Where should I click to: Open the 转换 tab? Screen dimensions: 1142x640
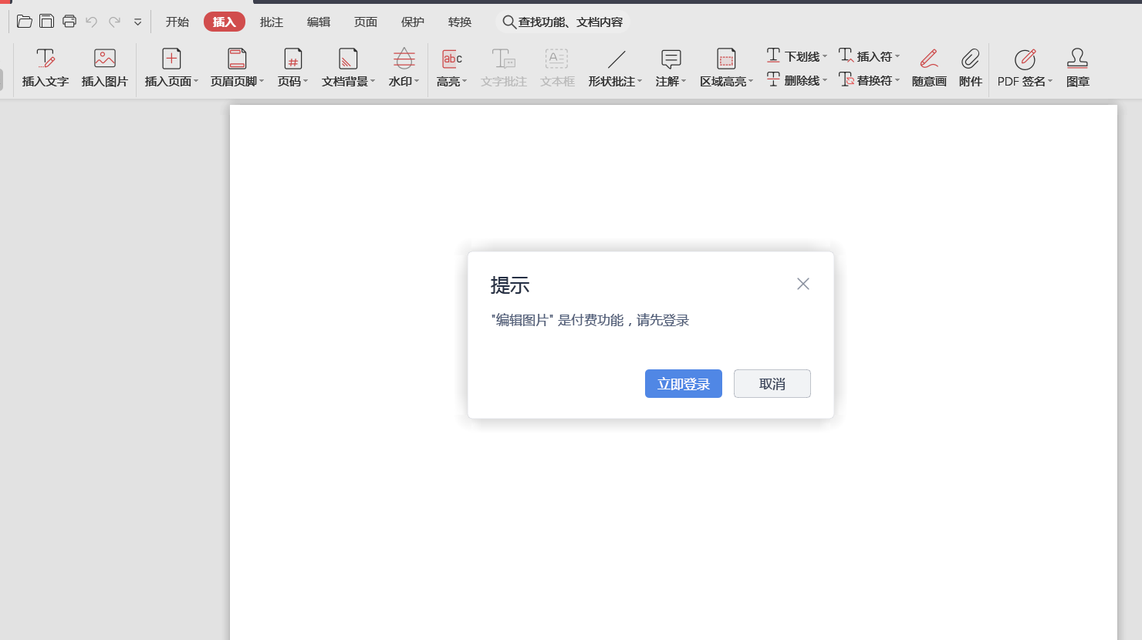coord(460,22)
